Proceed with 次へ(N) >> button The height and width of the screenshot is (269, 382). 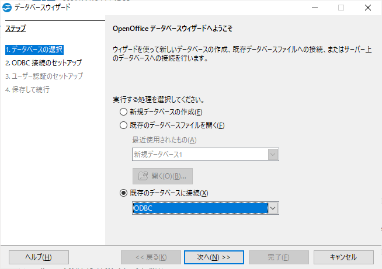(214, 257)
